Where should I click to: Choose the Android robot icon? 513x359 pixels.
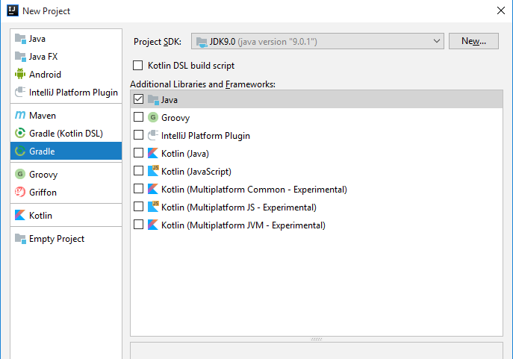[x=20, y=74]
